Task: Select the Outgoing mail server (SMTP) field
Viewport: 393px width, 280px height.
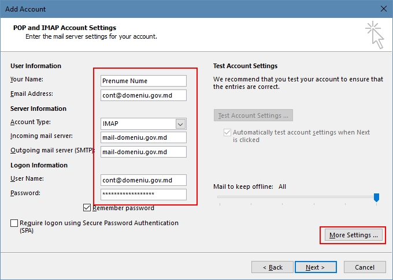Action: pyautogui.click(x=143, y=152)
